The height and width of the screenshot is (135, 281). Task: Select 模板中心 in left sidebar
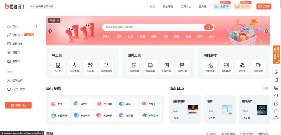[17, 35]
